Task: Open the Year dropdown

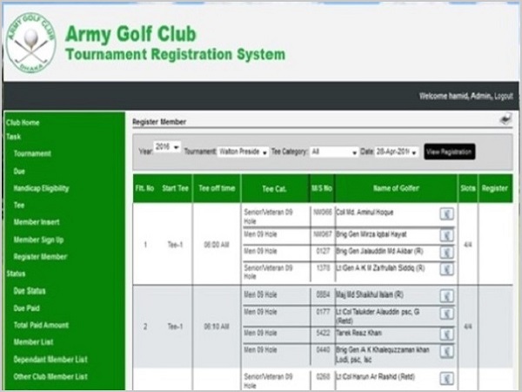Action: click(167, 147)
